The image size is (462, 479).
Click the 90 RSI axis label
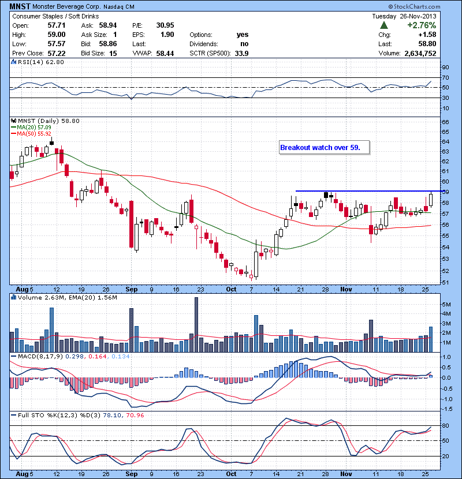coord(445,68)
